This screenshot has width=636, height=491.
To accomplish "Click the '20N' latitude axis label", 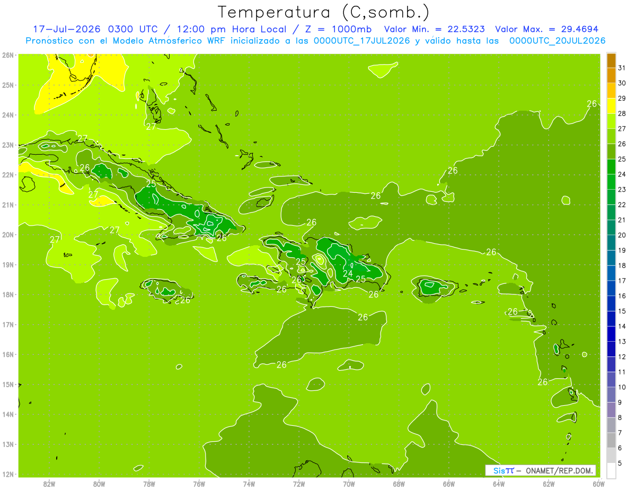I will [8, 235].
